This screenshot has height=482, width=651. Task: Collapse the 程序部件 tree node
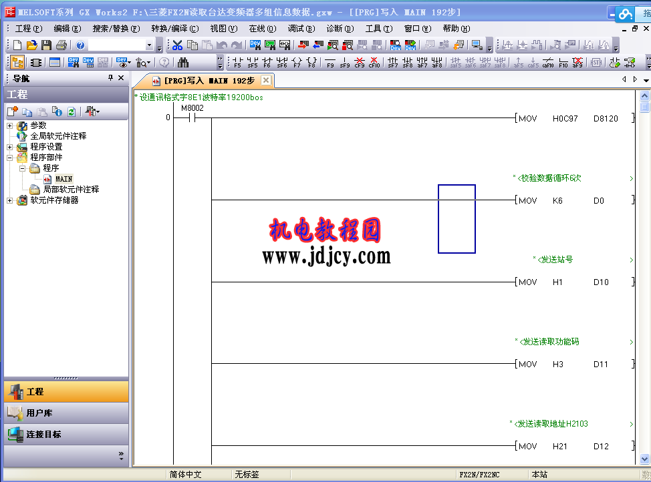10,158
